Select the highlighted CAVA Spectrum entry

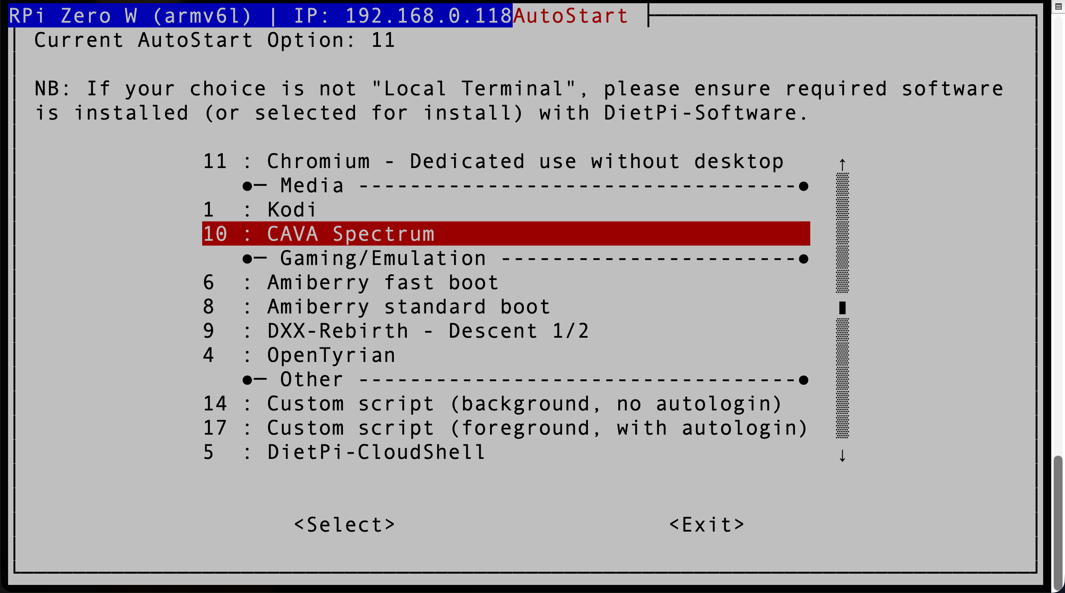pyautogui.click(x=506, y=234)
